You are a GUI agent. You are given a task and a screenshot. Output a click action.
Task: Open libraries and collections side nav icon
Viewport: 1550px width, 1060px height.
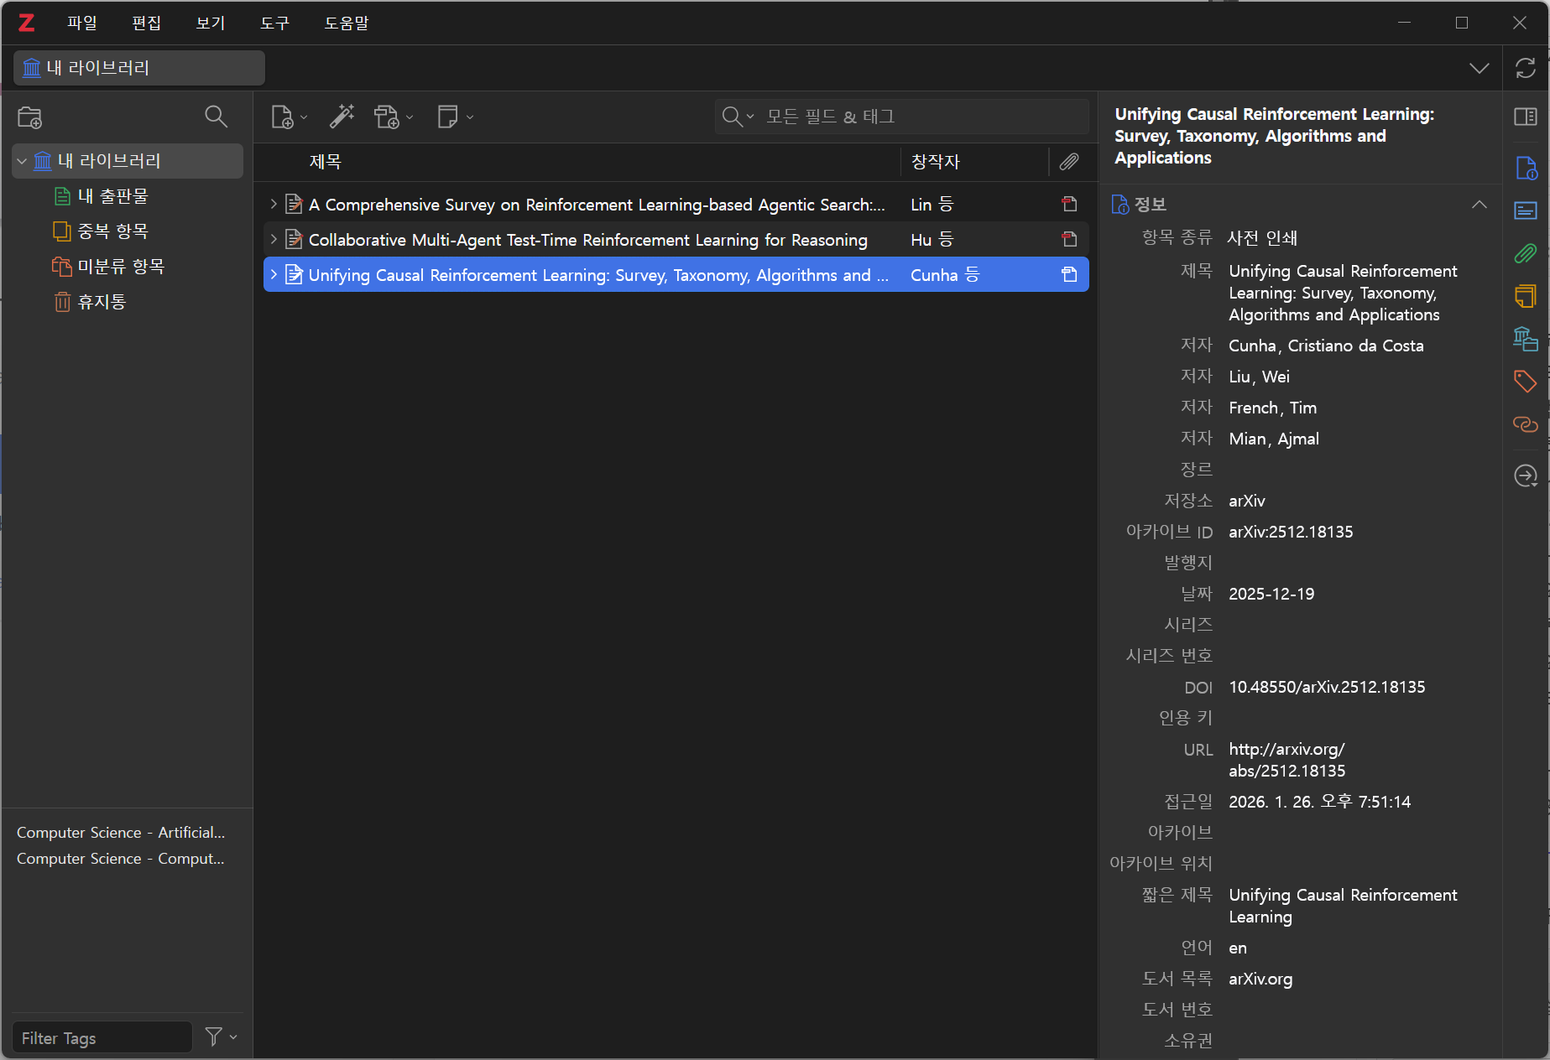pyautogui.click(x=1525, y=339)
